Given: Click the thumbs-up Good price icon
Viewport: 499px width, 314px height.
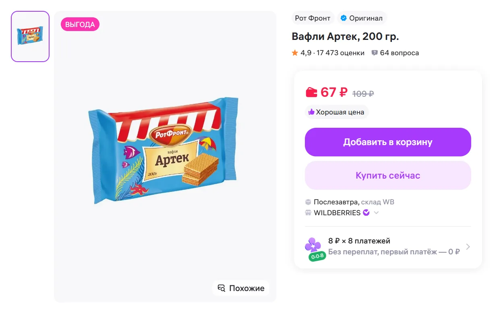Looking at the screenshot, I should click(x=311, y=112).
